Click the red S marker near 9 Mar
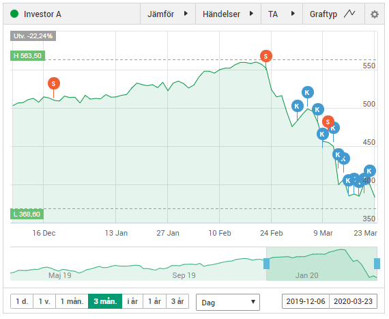 [328, 122]
